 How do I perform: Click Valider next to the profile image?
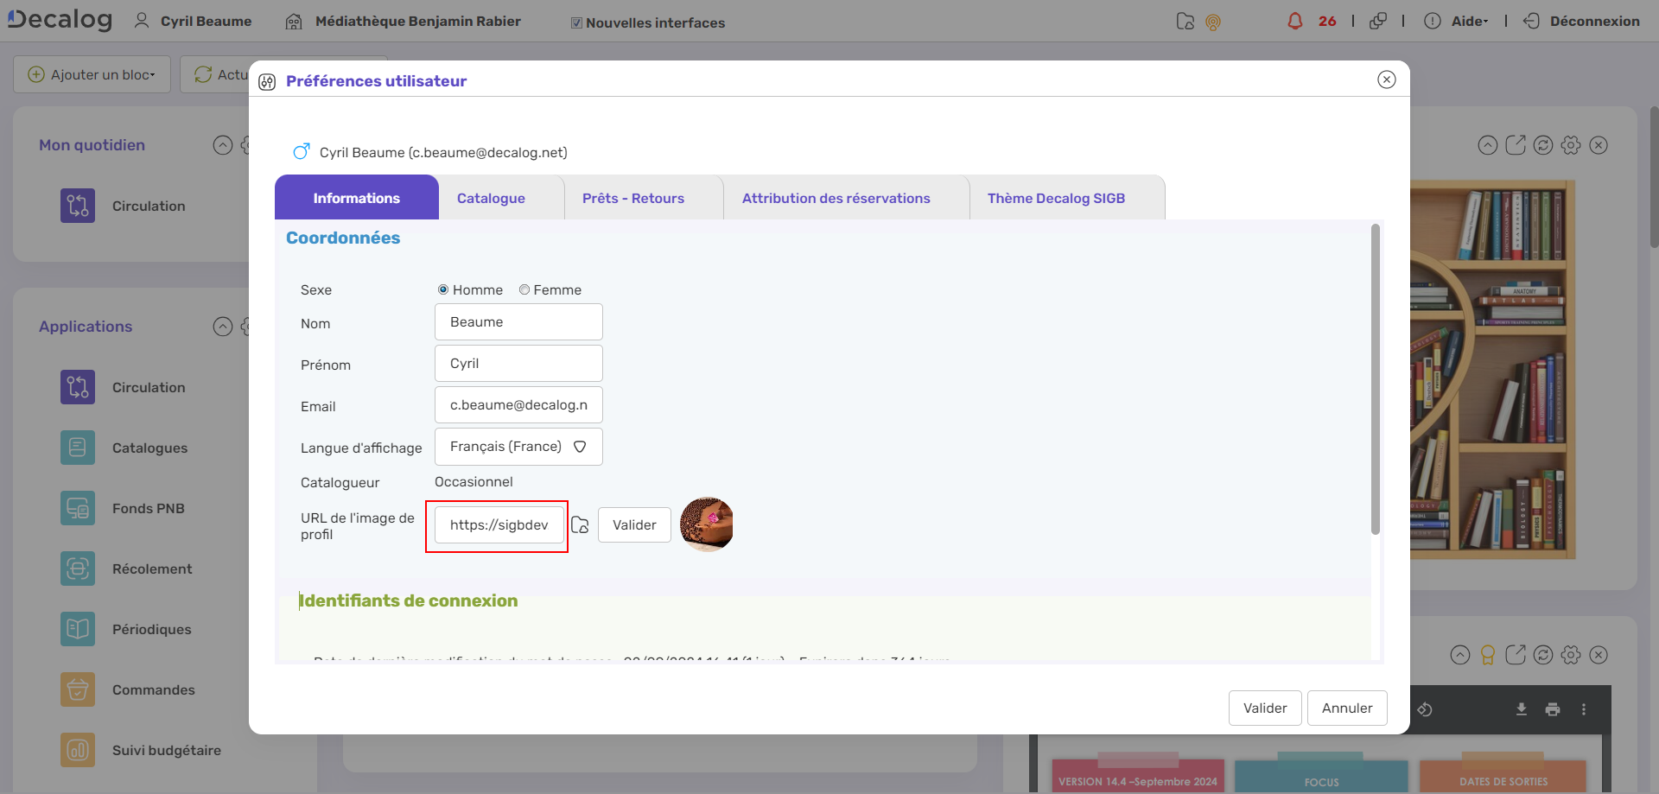pos(634,525)
